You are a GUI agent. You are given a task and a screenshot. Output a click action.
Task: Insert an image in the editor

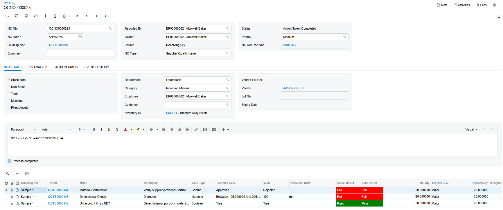click(x=205, y=129)
